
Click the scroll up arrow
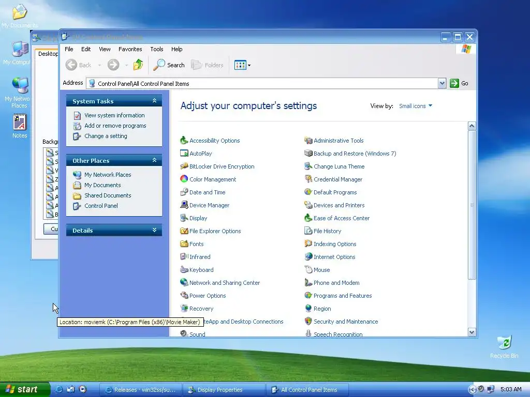tap(472, 126)
